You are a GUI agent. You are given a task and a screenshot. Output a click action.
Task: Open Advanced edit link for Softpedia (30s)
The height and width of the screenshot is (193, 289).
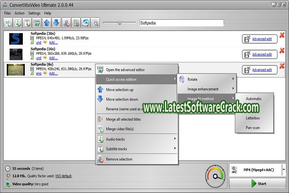click(x=262, y=39)
